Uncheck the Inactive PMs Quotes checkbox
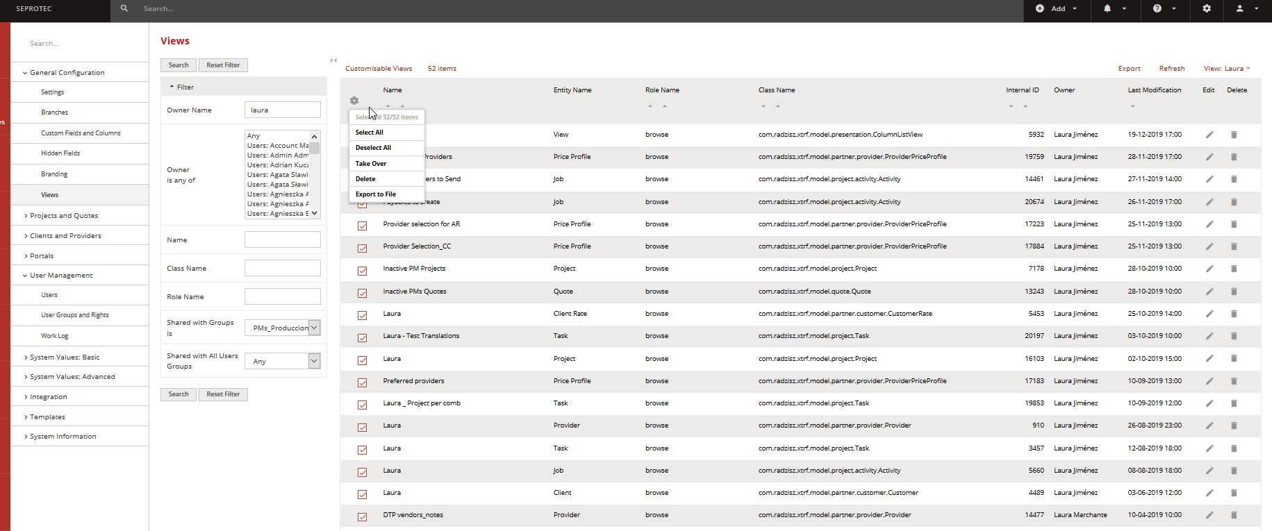Viewport: 1272px width, 531px height. pos(362,293)
